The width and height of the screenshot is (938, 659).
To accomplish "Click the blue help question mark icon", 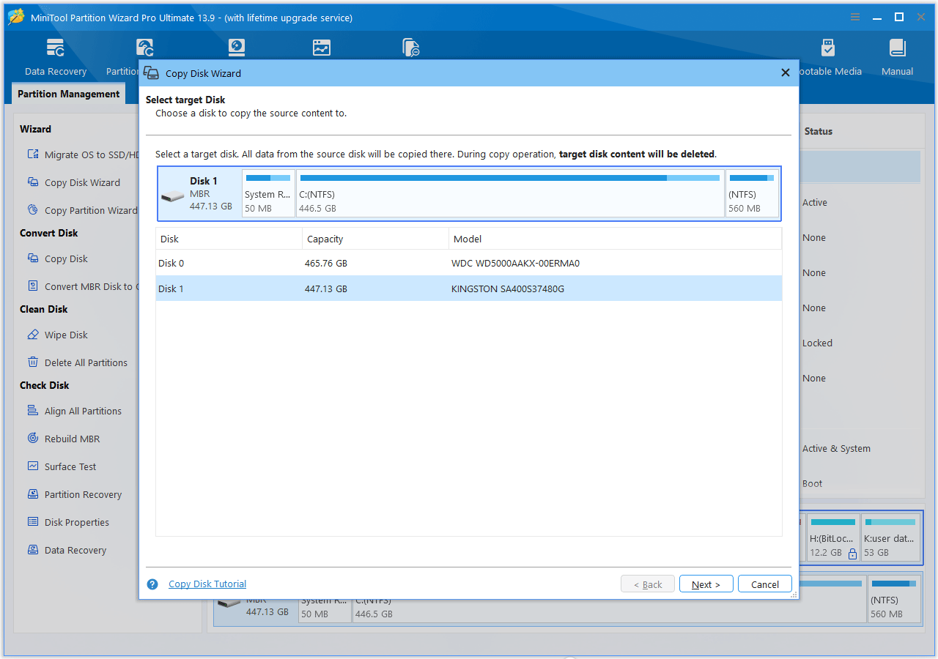I will point(152,584).
